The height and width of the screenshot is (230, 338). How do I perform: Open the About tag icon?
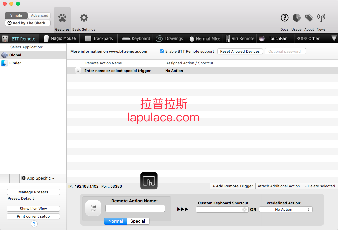pyautogui.click(x=309, y=18)
